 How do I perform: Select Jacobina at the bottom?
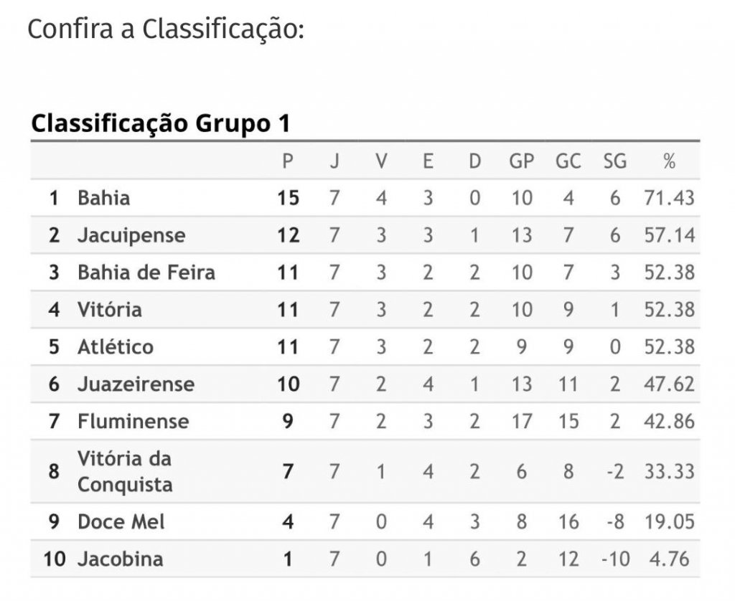pos(120,559)
